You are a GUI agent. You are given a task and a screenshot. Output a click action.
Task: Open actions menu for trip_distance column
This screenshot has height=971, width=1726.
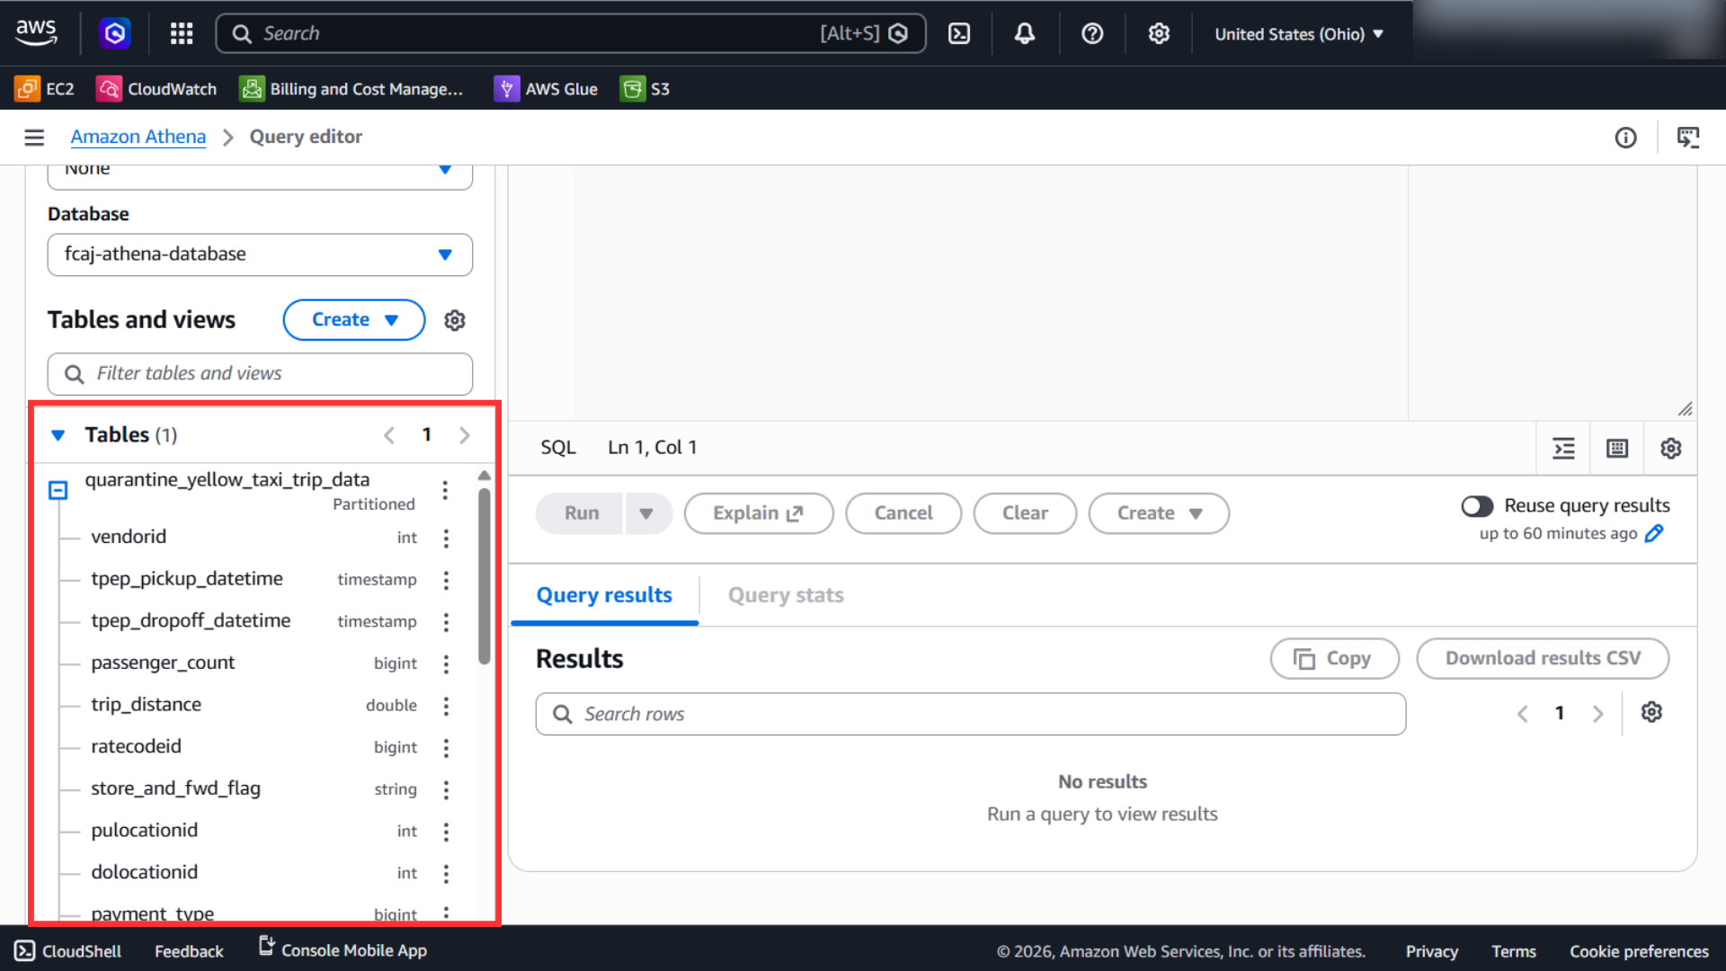(x=446, y=706)
